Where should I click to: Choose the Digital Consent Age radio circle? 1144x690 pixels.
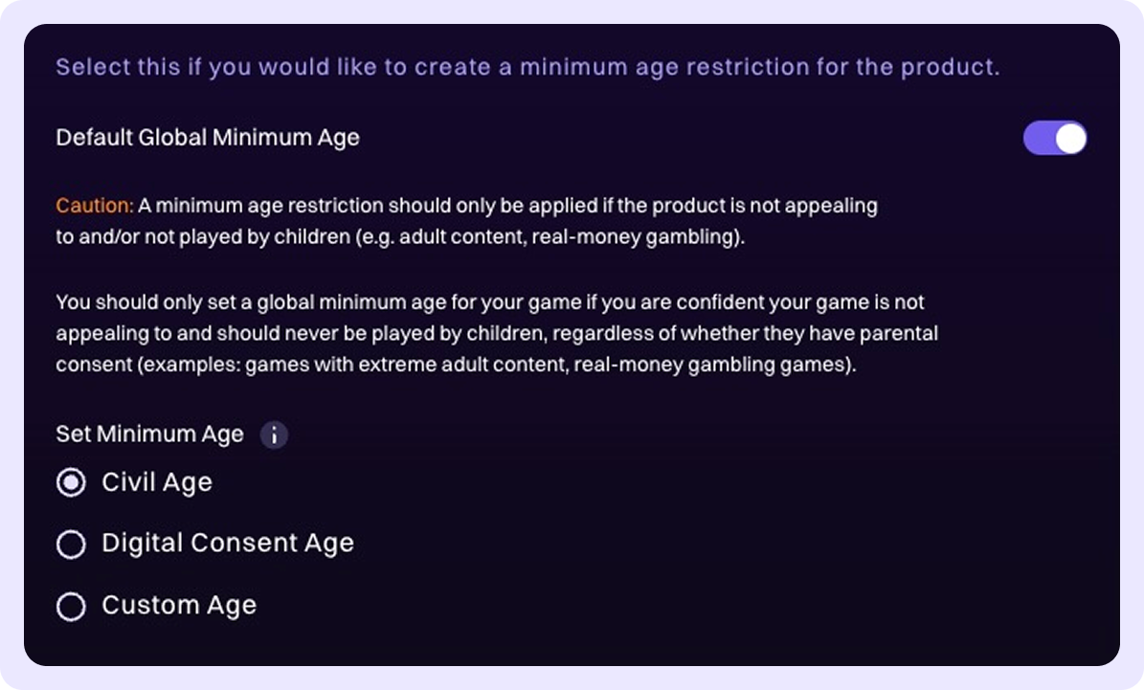pos(71,545)
